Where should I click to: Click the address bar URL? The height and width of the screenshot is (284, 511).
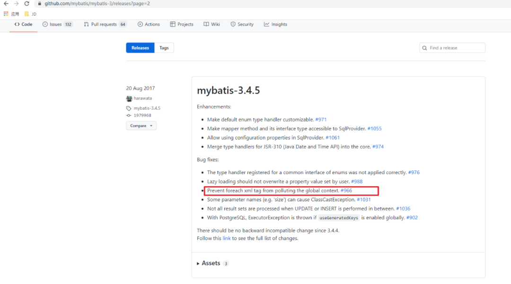click(x=97, y=4)
